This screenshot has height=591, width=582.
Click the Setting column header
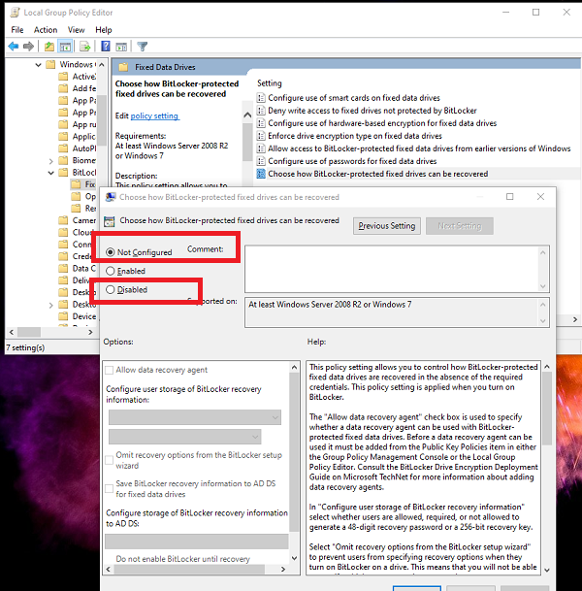click(270, 83)
